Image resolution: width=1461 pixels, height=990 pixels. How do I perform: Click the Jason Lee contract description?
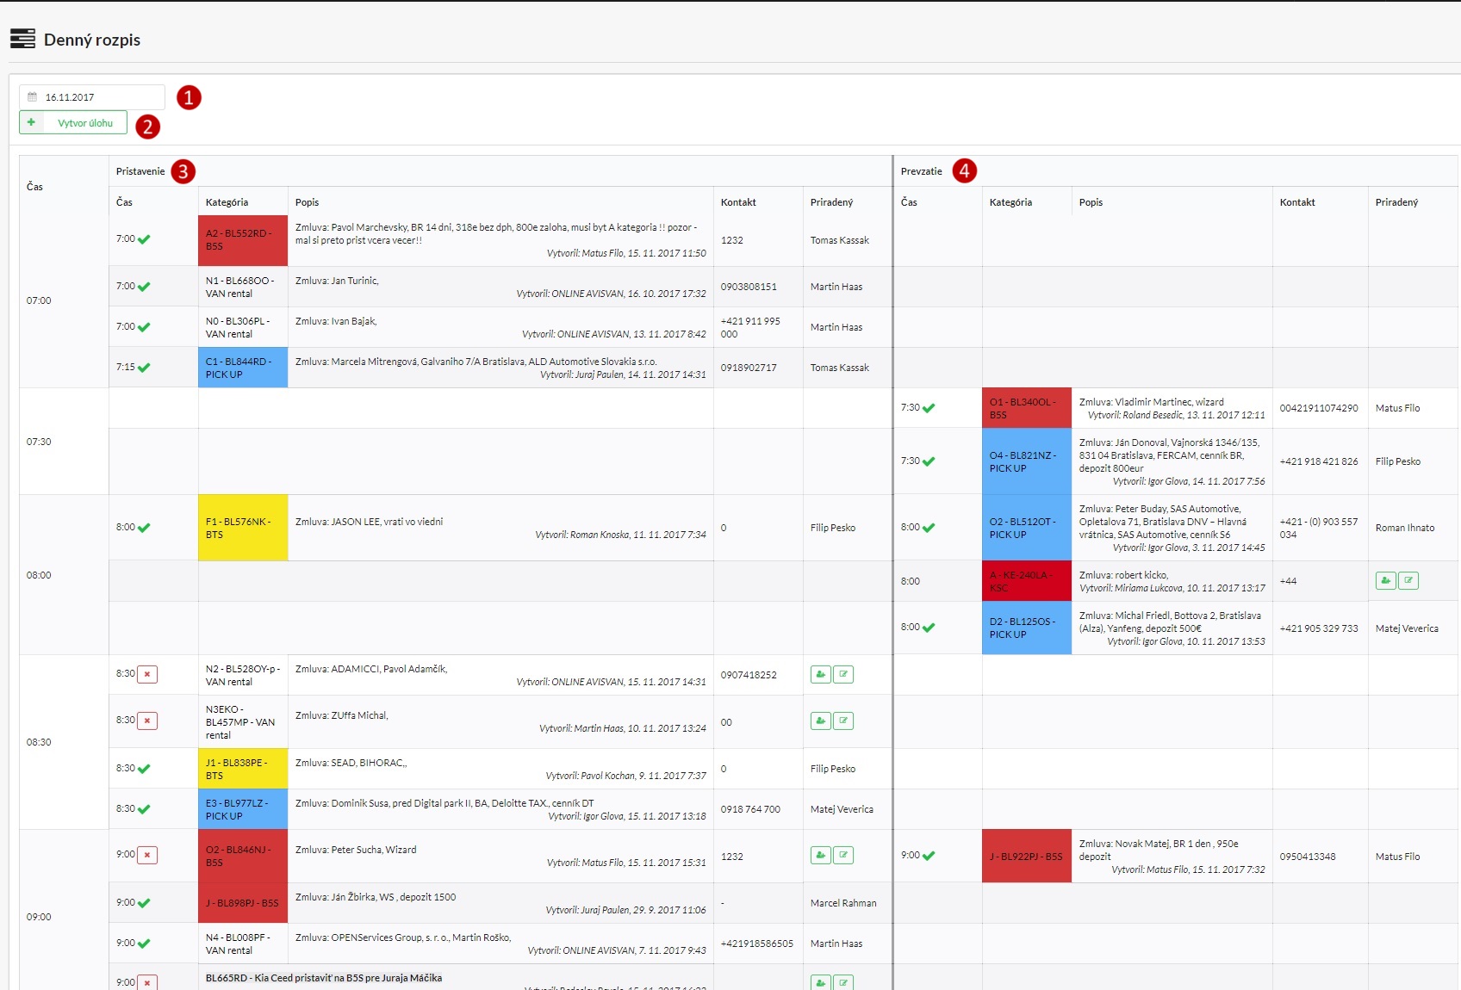[x=370, y=522]
